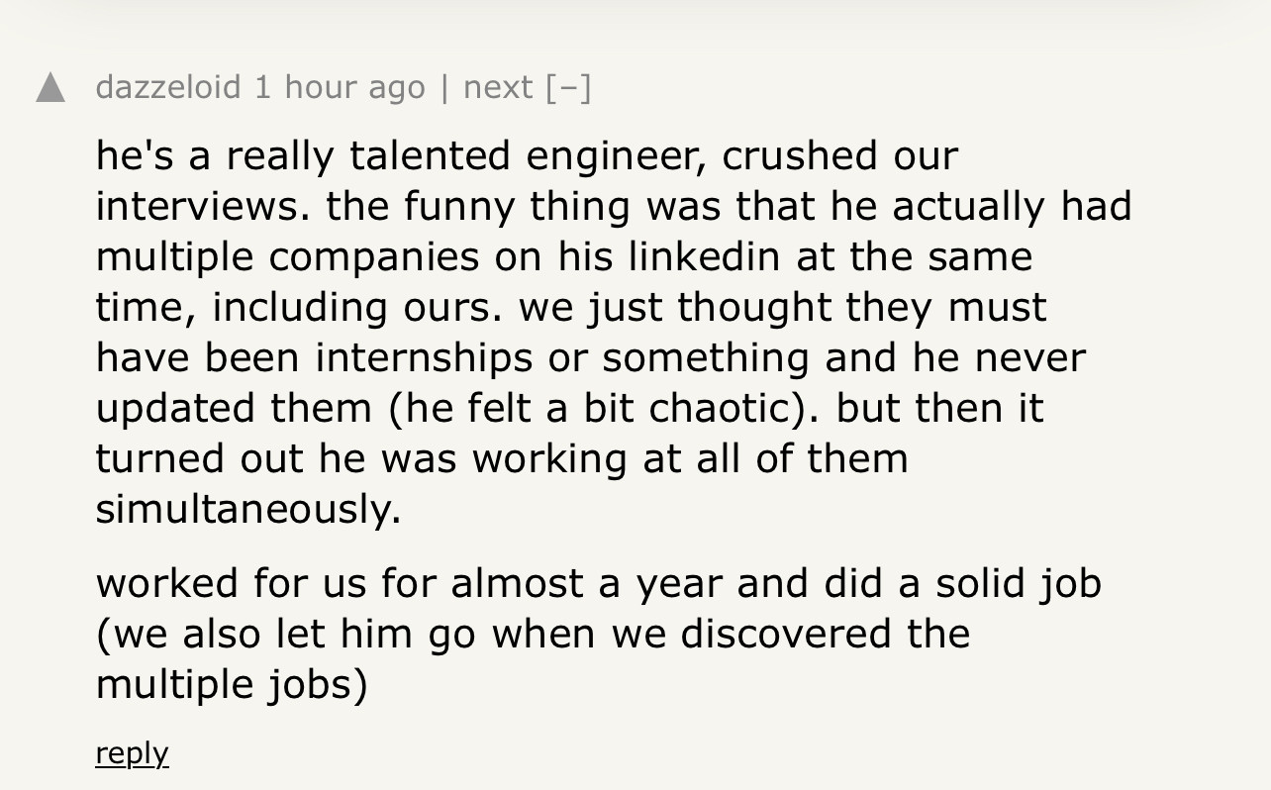Open the '1 hour ago' permalink

click(340, 87)
